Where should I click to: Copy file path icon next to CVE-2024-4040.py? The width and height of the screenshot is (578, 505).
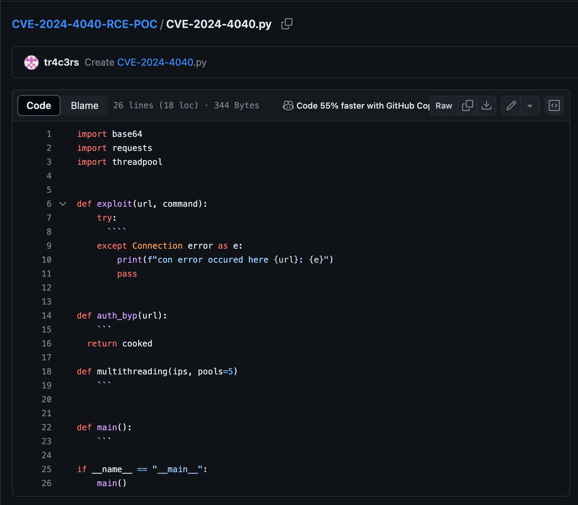tap(287, 24)
